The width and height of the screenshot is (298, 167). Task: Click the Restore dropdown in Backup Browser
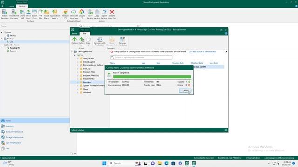74,41
